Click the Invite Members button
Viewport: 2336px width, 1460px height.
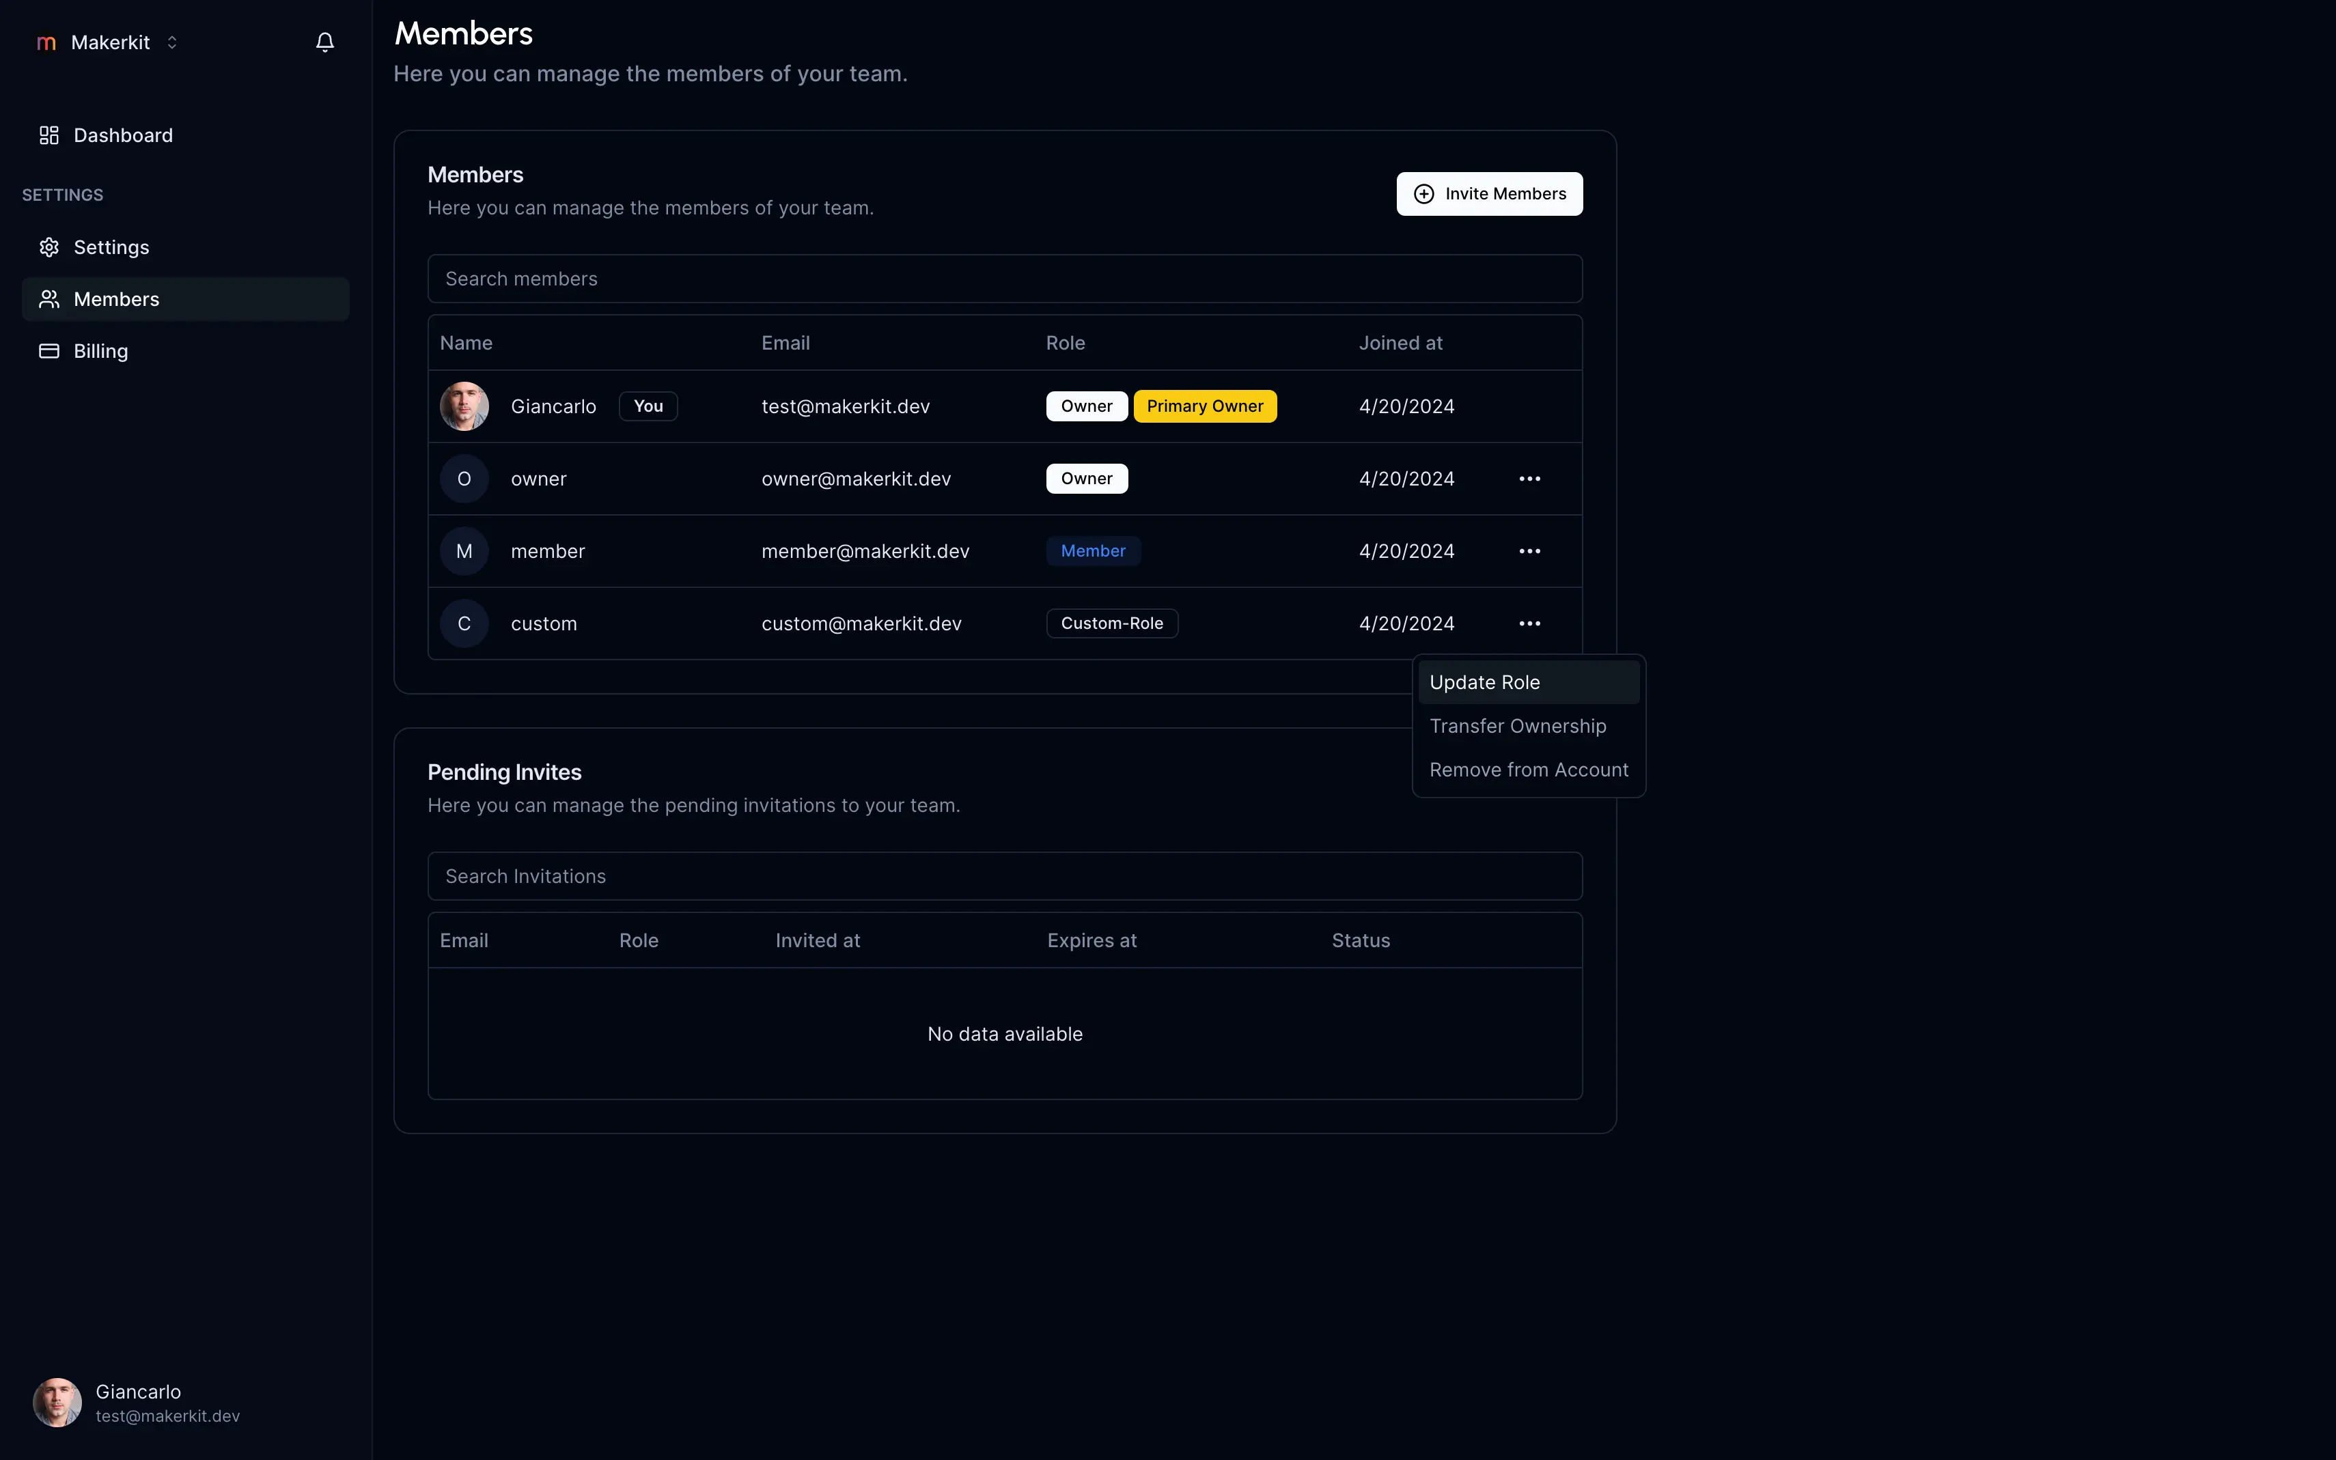pos(1488,194)
